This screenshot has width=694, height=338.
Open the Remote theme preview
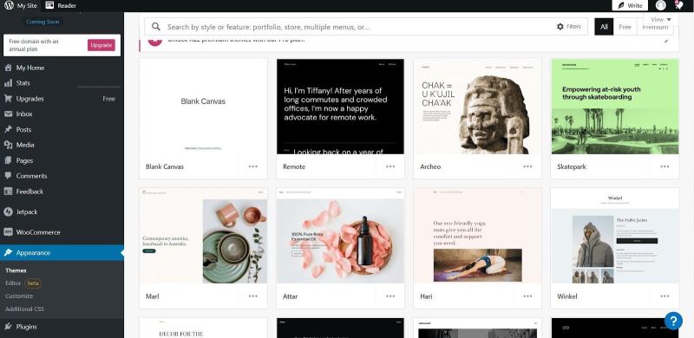click(x=340, y=107)
